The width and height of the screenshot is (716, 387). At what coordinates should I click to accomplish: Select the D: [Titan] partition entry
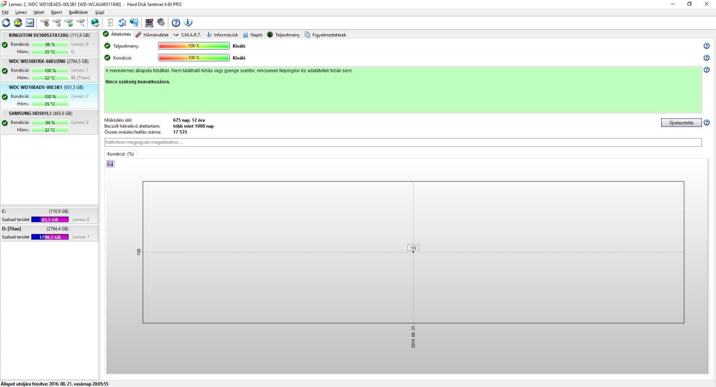tap(49, 233)
